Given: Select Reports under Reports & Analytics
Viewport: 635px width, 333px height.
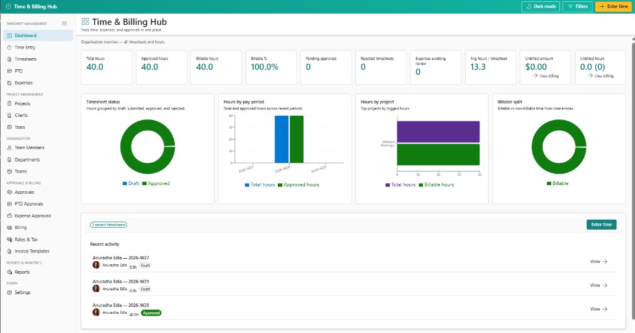Looking at the screenshot, I should (x=38, y=272).
